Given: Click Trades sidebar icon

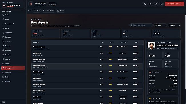Looking at the screenshot, I should coord(3,46).
